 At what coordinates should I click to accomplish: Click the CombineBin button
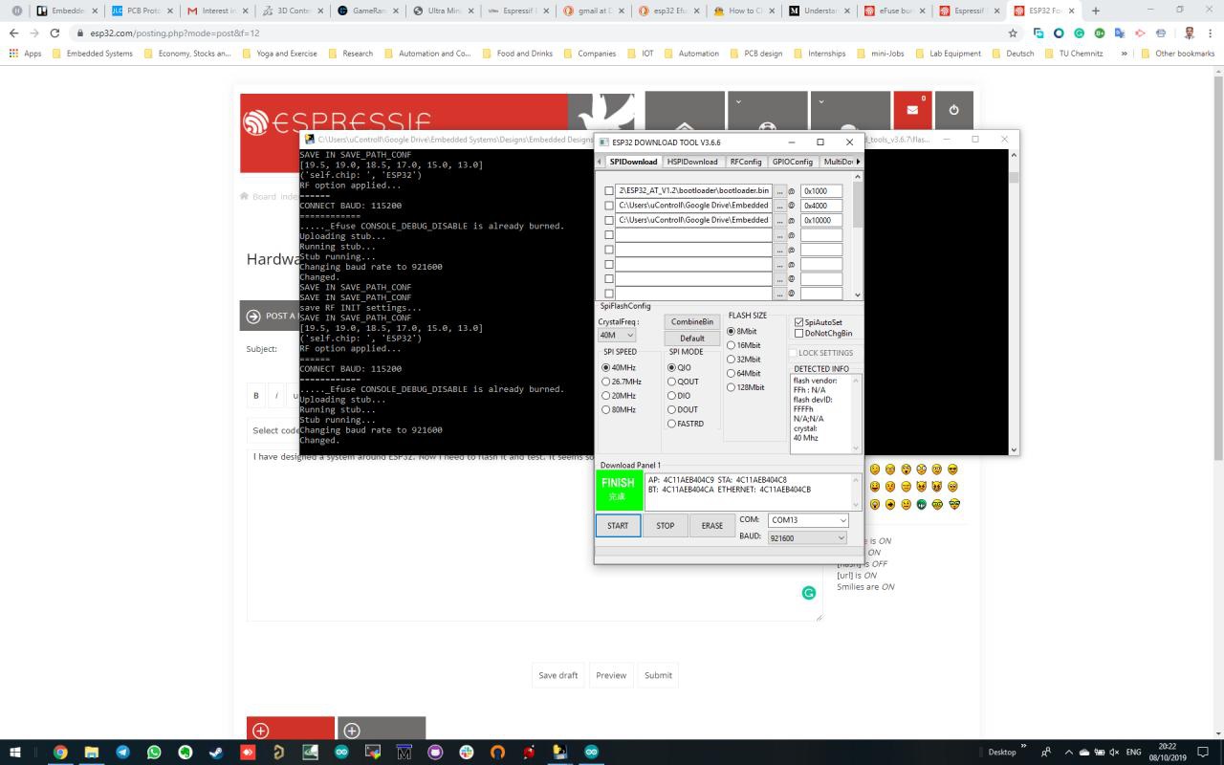pyautogui.click(x=692, y=322)
